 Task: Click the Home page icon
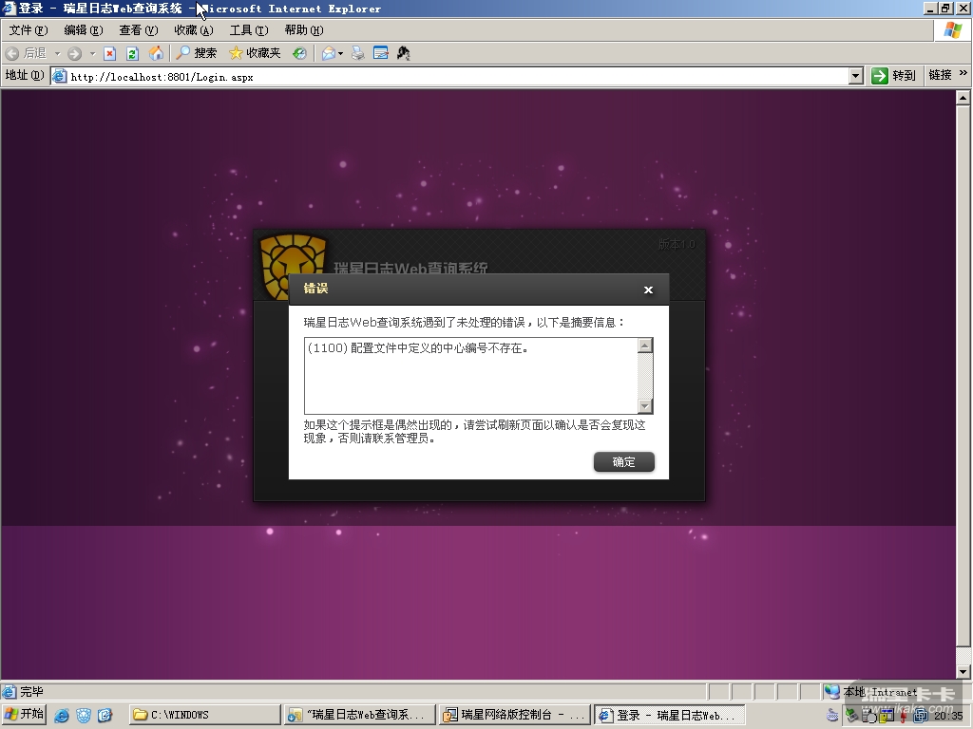click(156, 54)
